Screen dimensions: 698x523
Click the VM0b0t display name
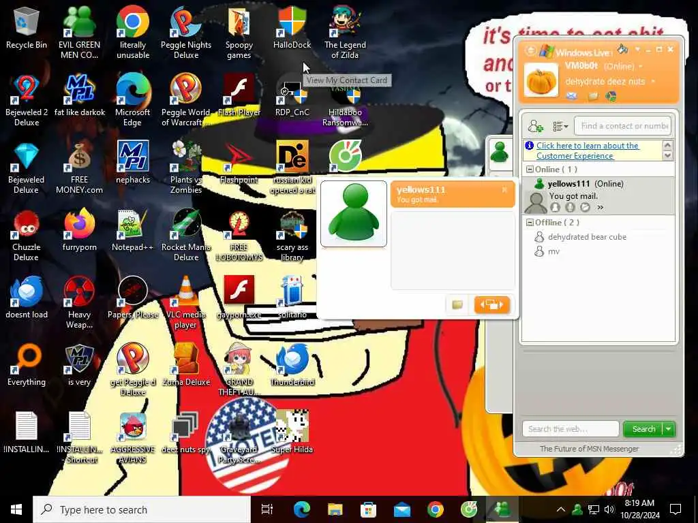[581, 66]
